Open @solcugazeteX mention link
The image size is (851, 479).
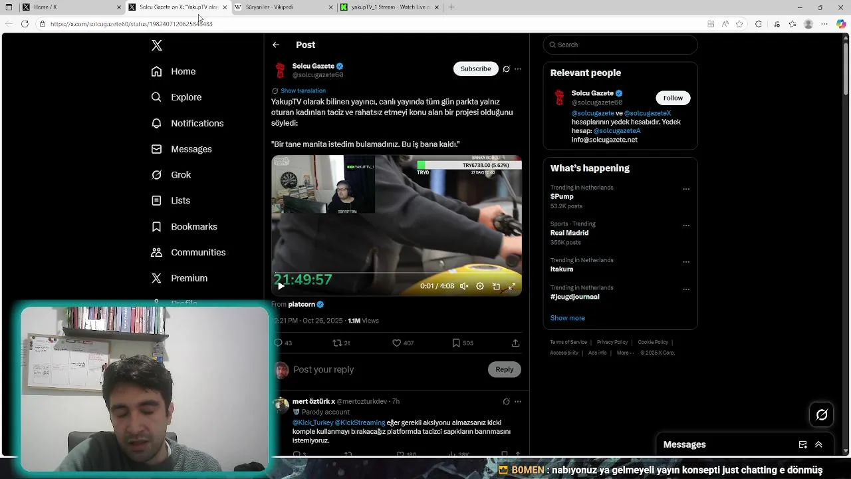click(648, 113)
